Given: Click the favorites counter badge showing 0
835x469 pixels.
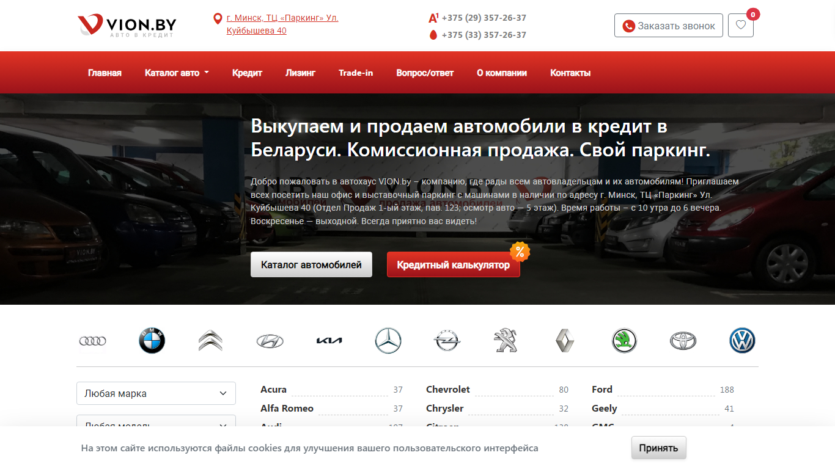Looking at the screenshot, I should 753,14.
